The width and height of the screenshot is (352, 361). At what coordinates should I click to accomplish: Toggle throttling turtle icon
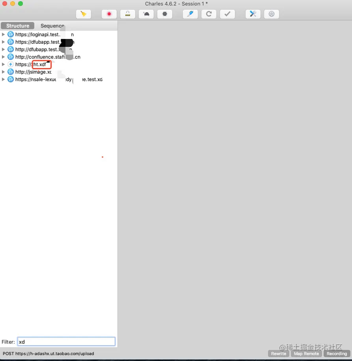click(x=146, y=14)
